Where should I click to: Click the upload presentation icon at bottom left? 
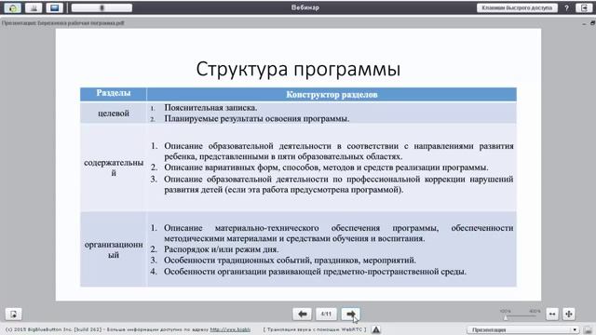point(13,315)
